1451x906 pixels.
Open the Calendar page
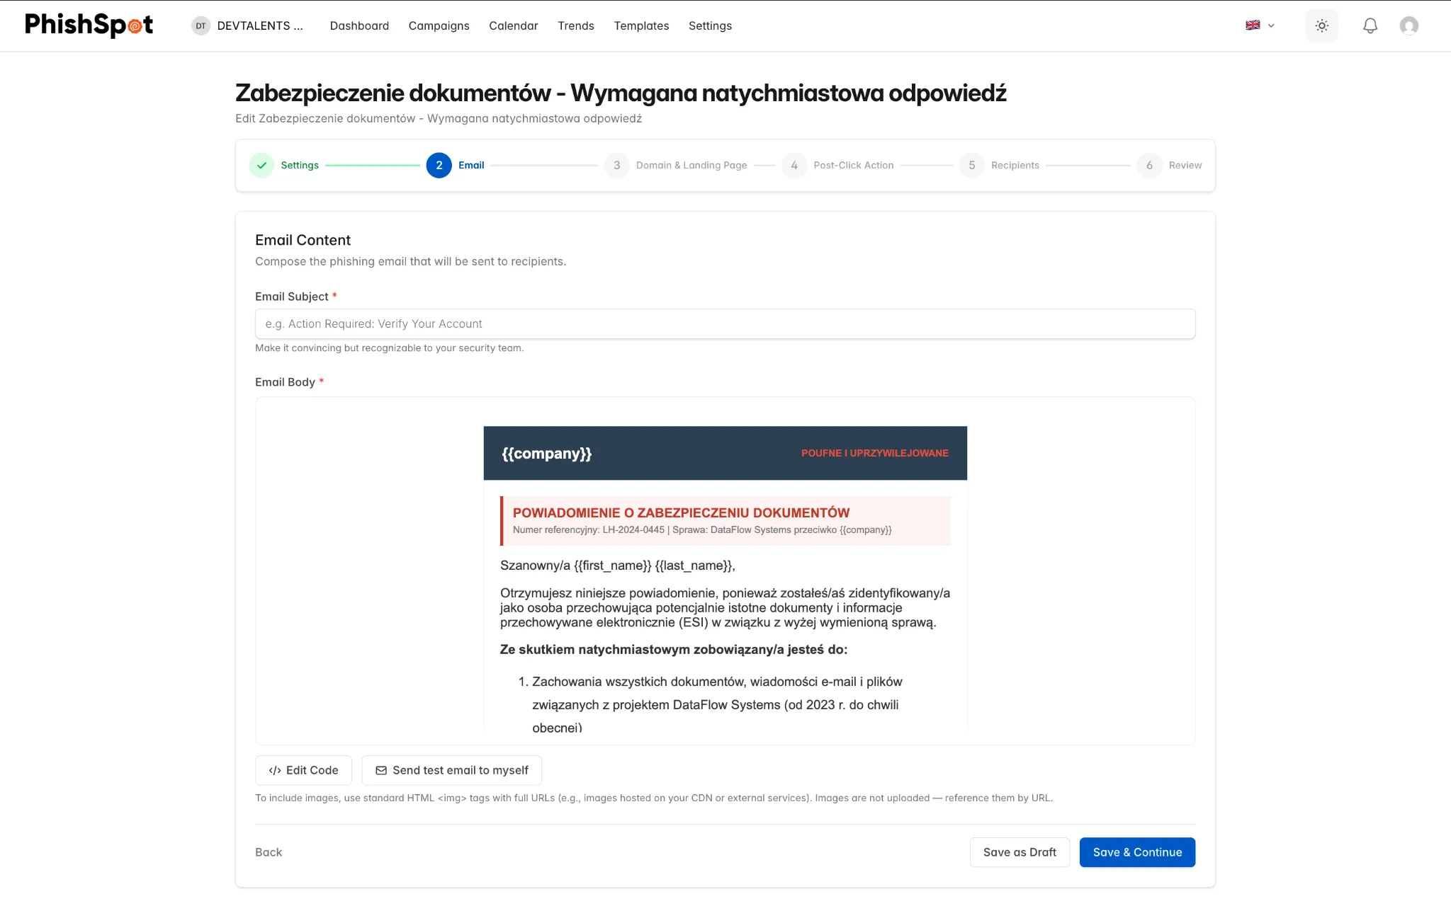tap(513, 25)
